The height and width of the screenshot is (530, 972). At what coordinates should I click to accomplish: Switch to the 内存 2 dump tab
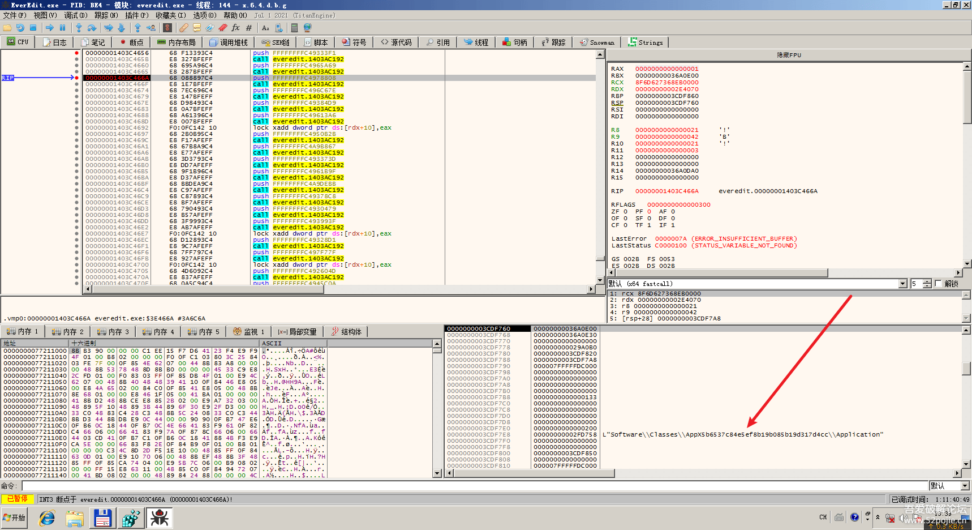coord(68,332)
